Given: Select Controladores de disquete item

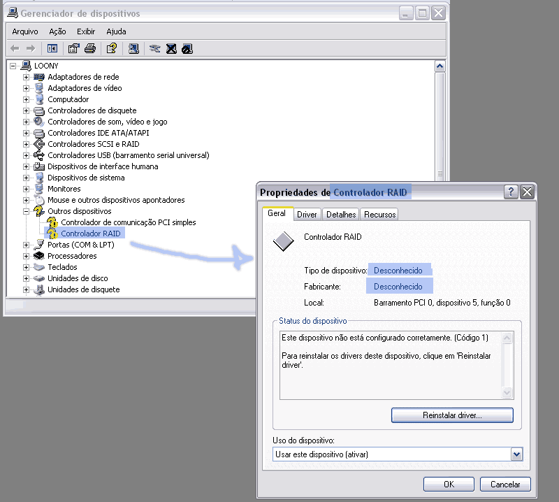Looking at the screenshot, I should (92, 110).
